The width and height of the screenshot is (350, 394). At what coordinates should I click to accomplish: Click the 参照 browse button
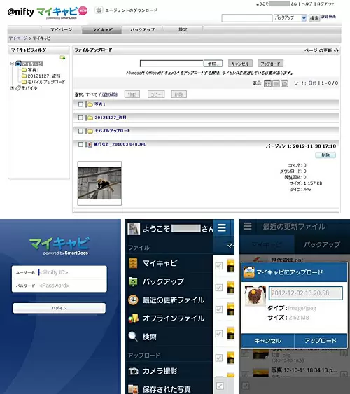click(x=213, y=64)
